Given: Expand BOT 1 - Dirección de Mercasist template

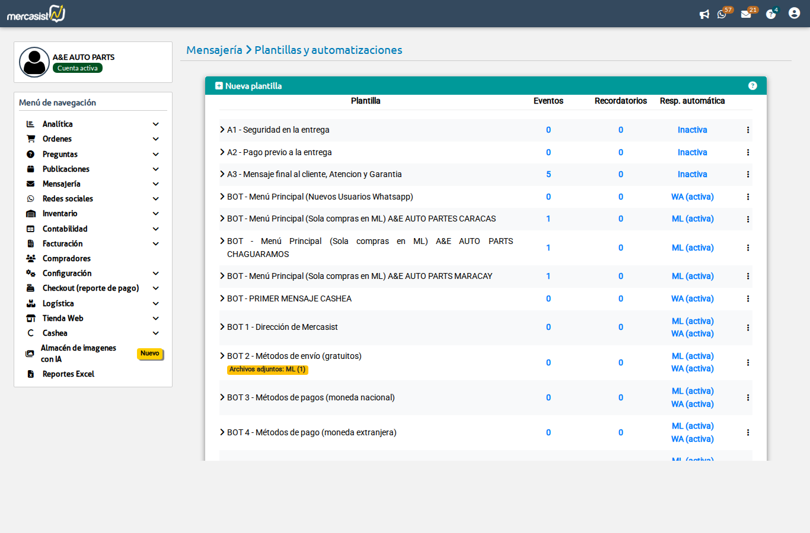Looking at the screenshot, I should [x=222, y=327].
